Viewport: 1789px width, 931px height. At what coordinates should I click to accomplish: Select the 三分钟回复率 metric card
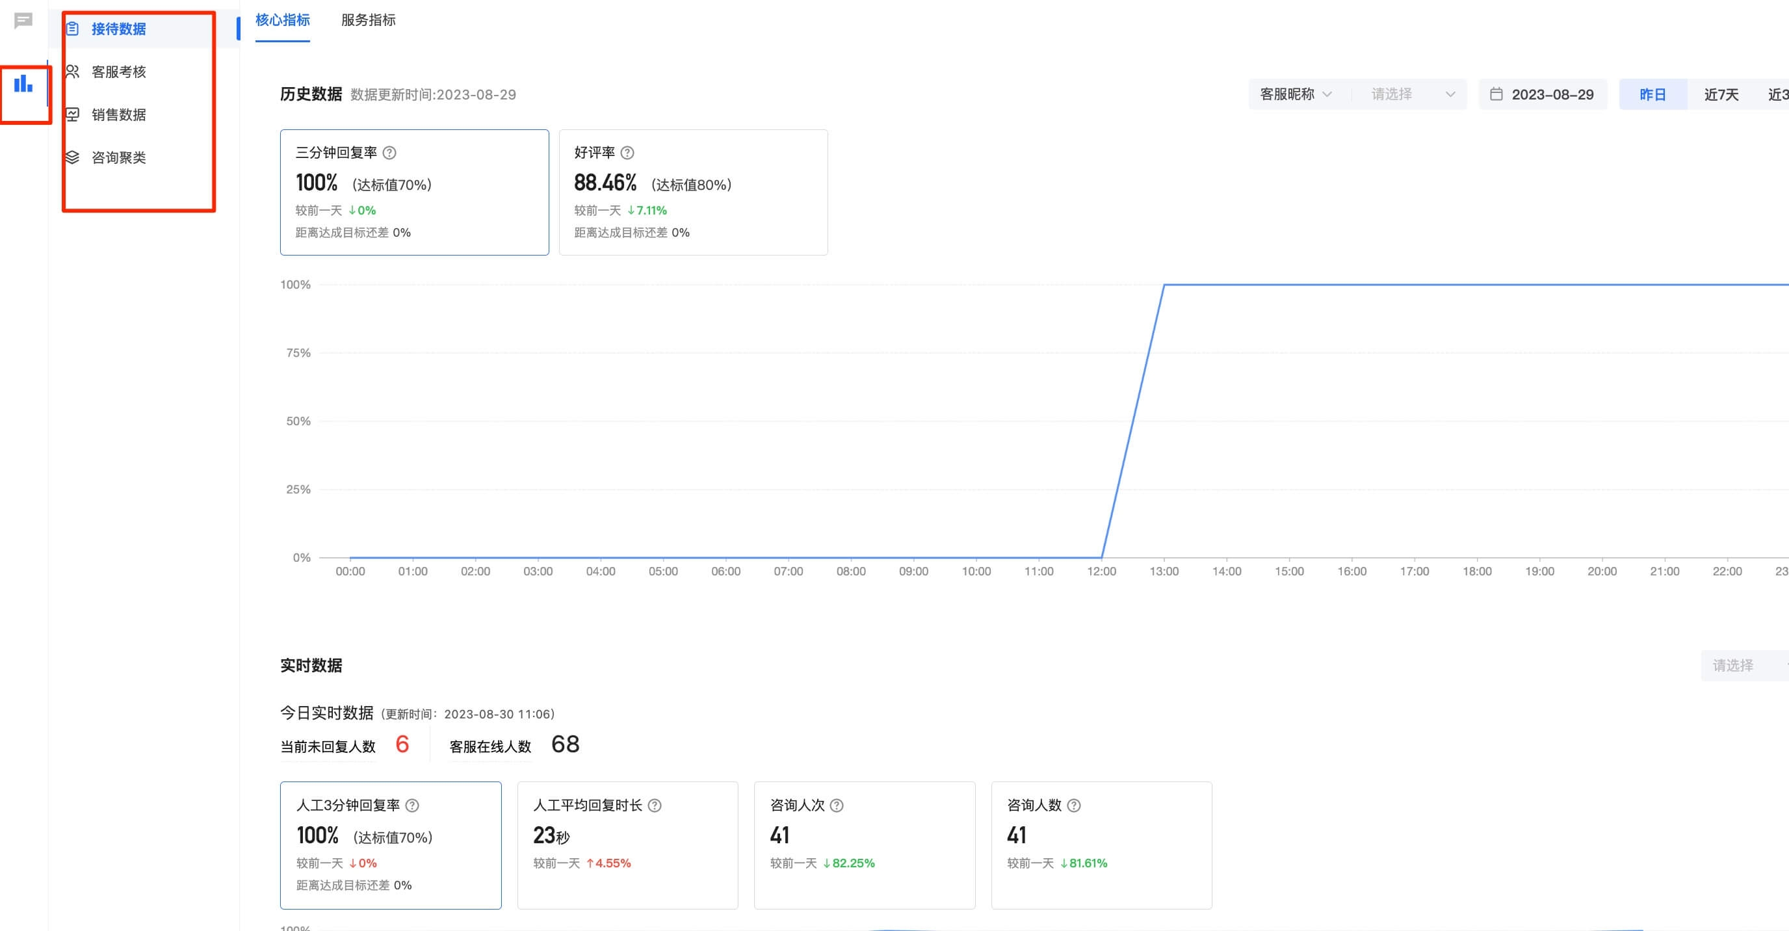(x=415, y=192)
